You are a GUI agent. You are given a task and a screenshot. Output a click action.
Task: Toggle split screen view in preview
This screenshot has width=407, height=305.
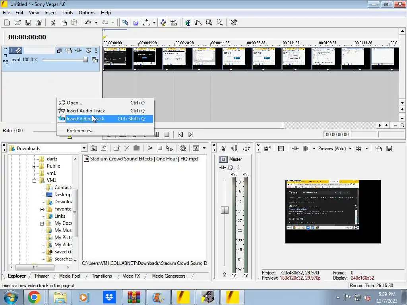(306, 149)
